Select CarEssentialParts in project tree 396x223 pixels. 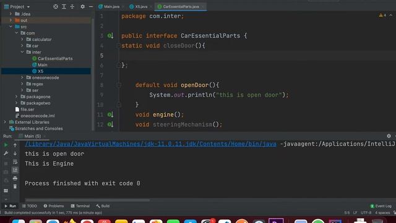[x=52, y=58]
